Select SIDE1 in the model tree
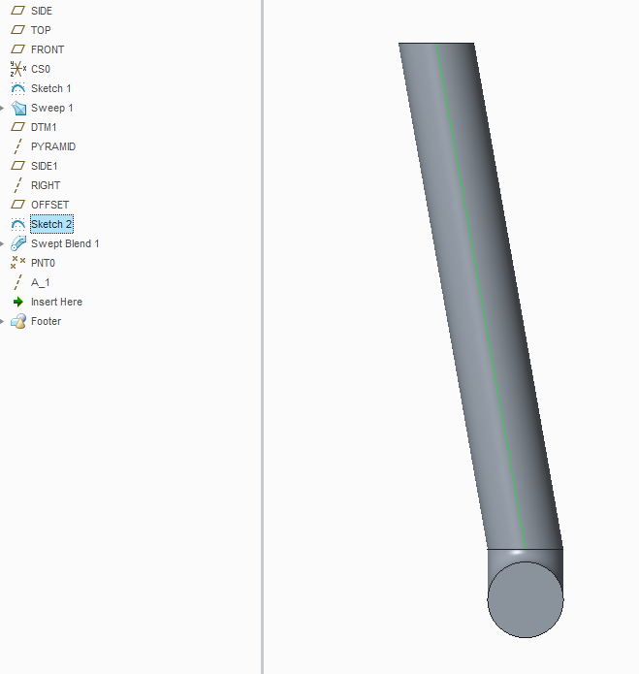The width and height of the screenshot is (639, 674). point(45,166)
